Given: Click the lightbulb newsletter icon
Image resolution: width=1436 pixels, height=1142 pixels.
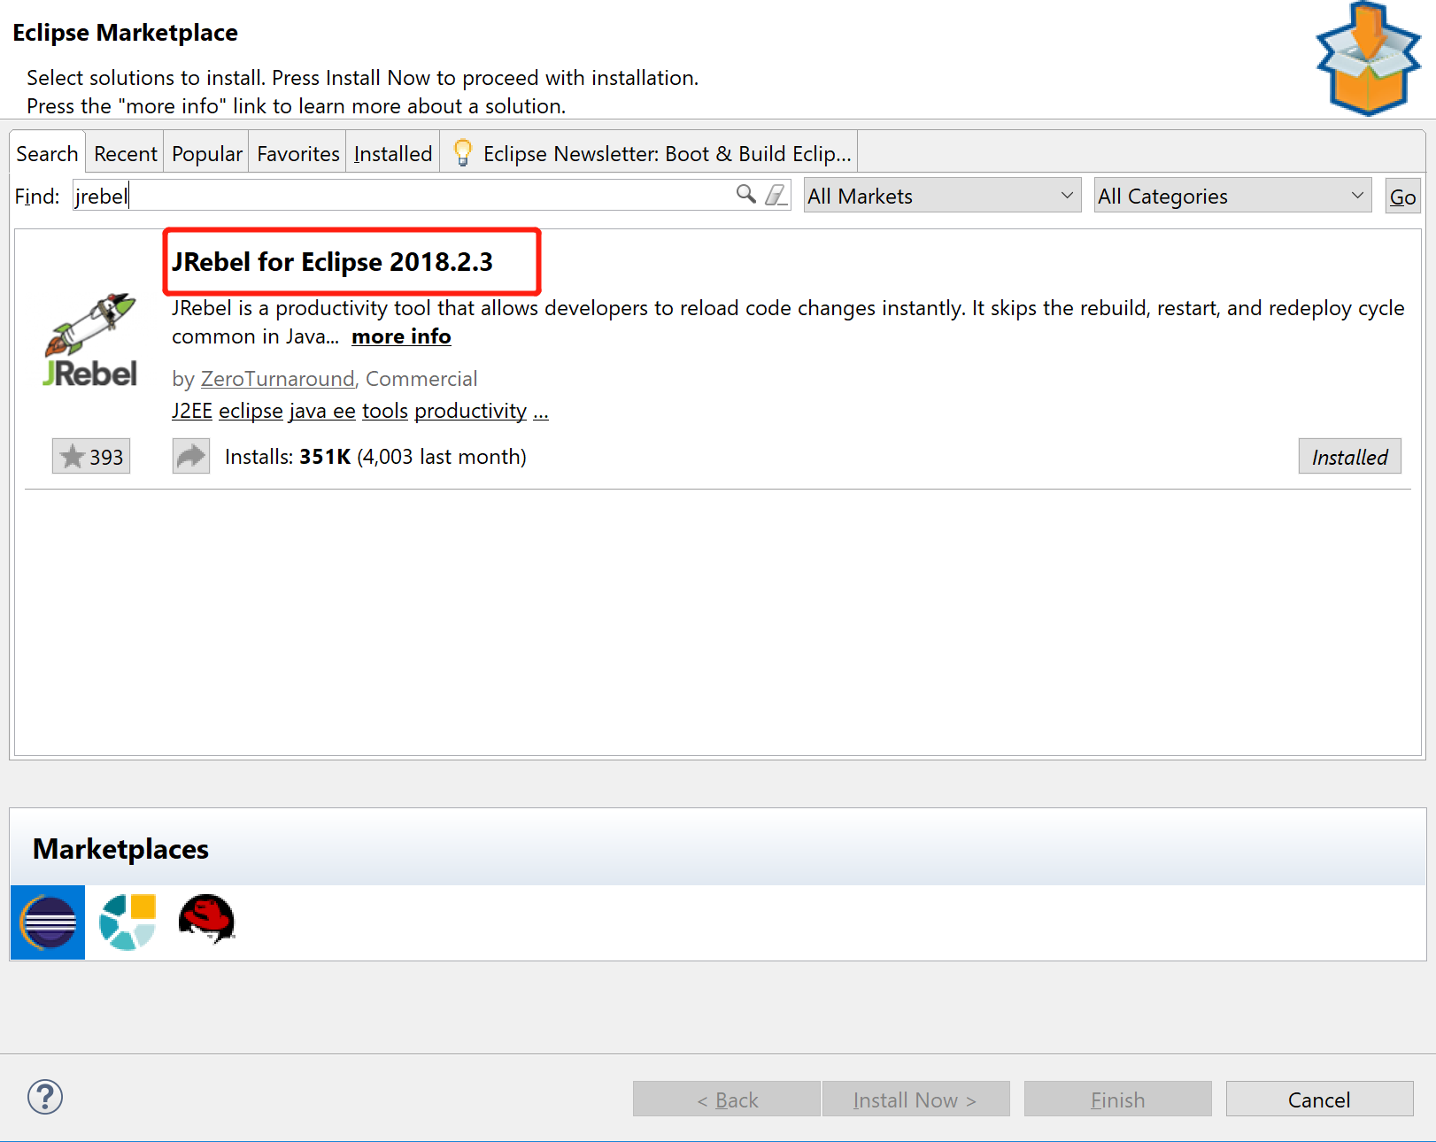Looking at the screenshot, I should coord(462,152).
